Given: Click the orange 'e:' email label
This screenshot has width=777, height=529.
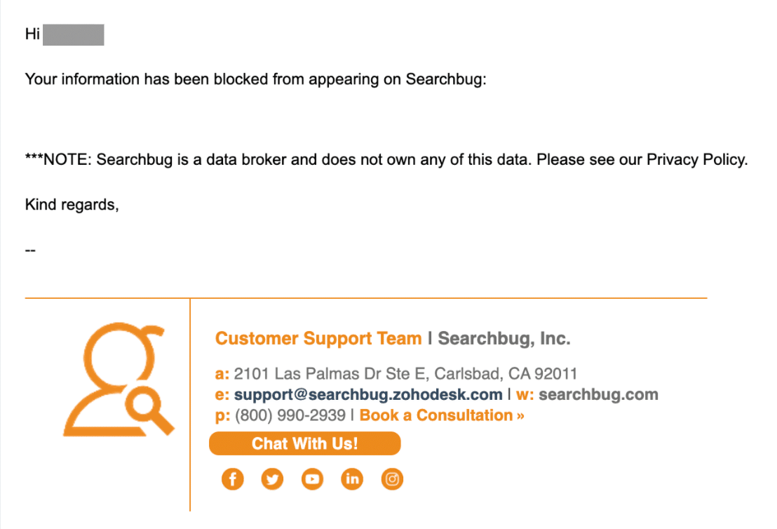Looking at the screenshot, I should click(222, 394).
